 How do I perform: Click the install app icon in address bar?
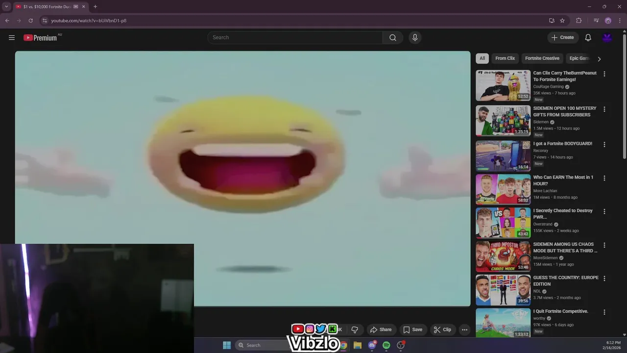click(x=552, y=21)
